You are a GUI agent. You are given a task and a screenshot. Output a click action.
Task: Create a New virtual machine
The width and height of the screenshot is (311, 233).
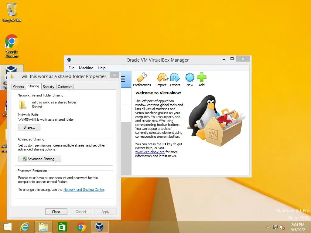(x=190, y=80)
